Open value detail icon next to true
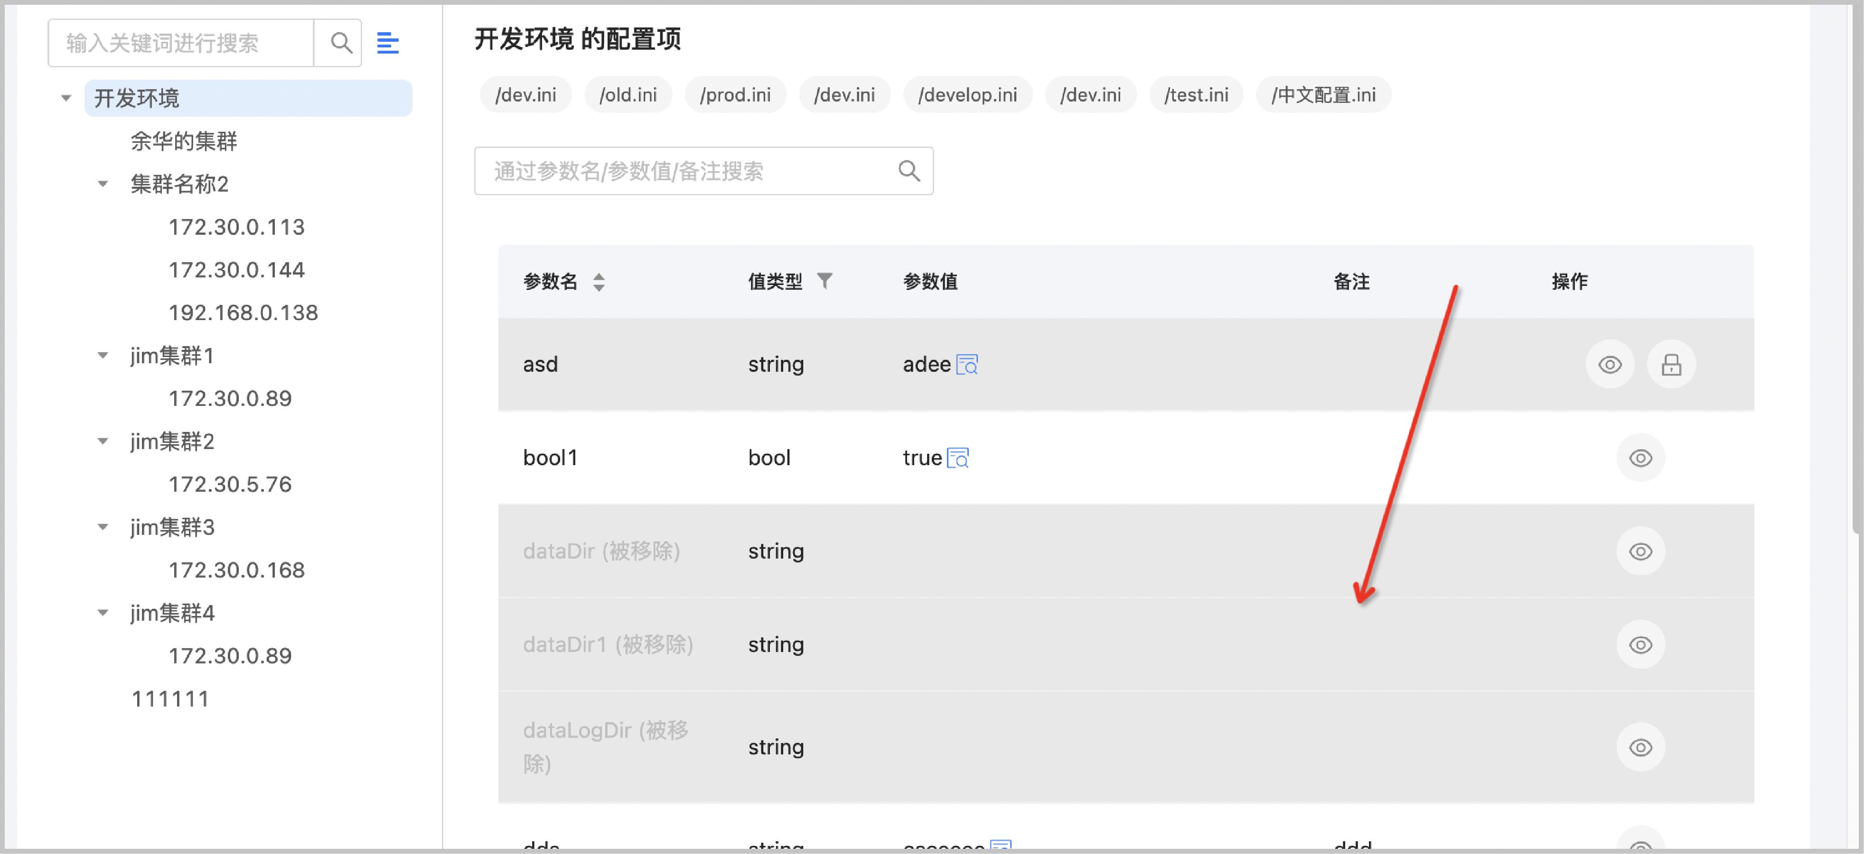Screen dimensions: 1864x854 (958, 459)
